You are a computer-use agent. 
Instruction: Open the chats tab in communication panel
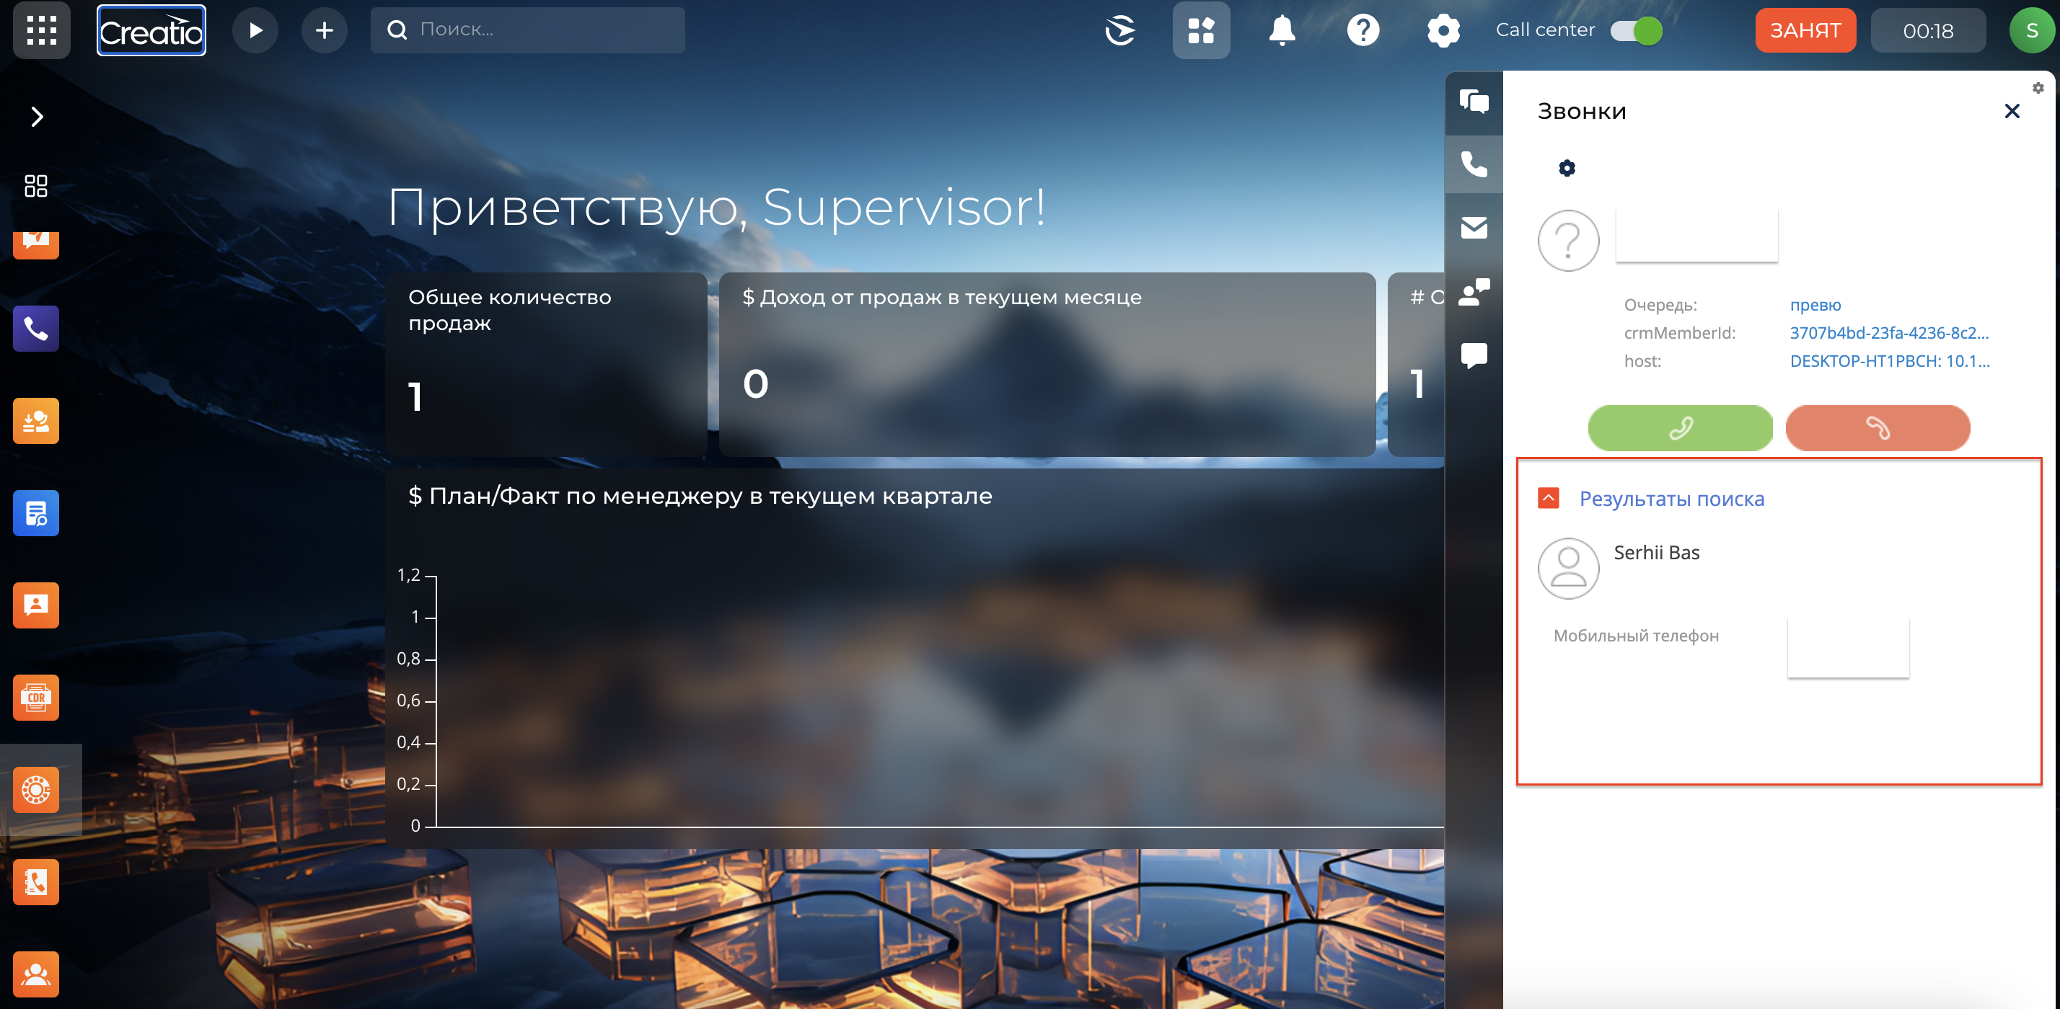1474,101
